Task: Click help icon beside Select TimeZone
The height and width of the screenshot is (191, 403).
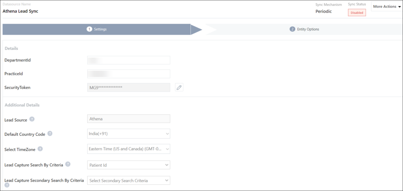Action: click(40, 149)
